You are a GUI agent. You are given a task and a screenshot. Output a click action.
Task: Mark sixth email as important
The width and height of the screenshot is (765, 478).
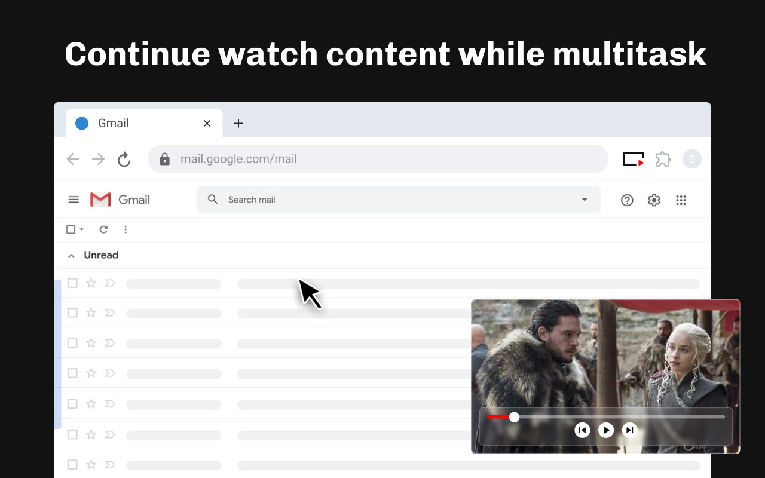[109, 434]
